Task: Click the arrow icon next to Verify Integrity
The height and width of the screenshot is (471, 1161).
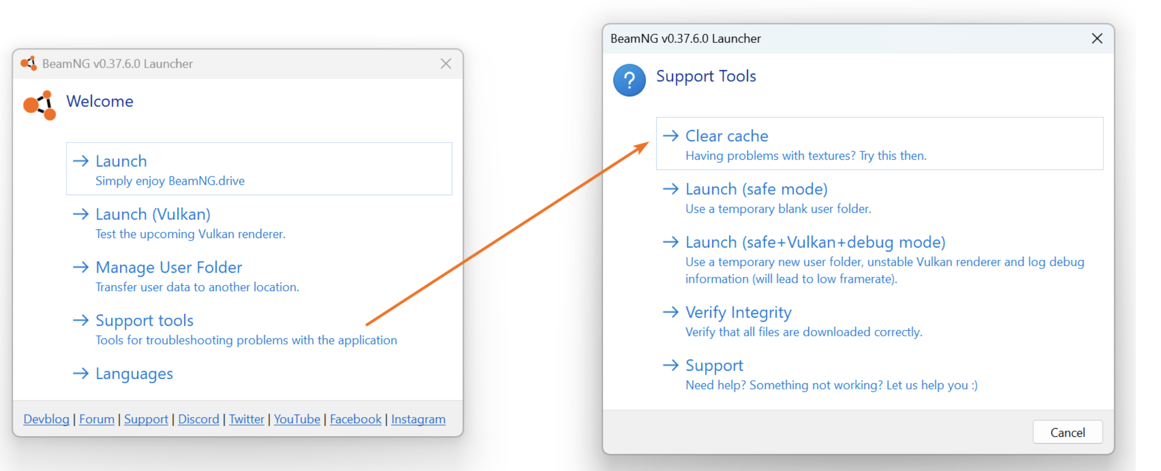Action: pyautogui.click(x=670, y=312)
